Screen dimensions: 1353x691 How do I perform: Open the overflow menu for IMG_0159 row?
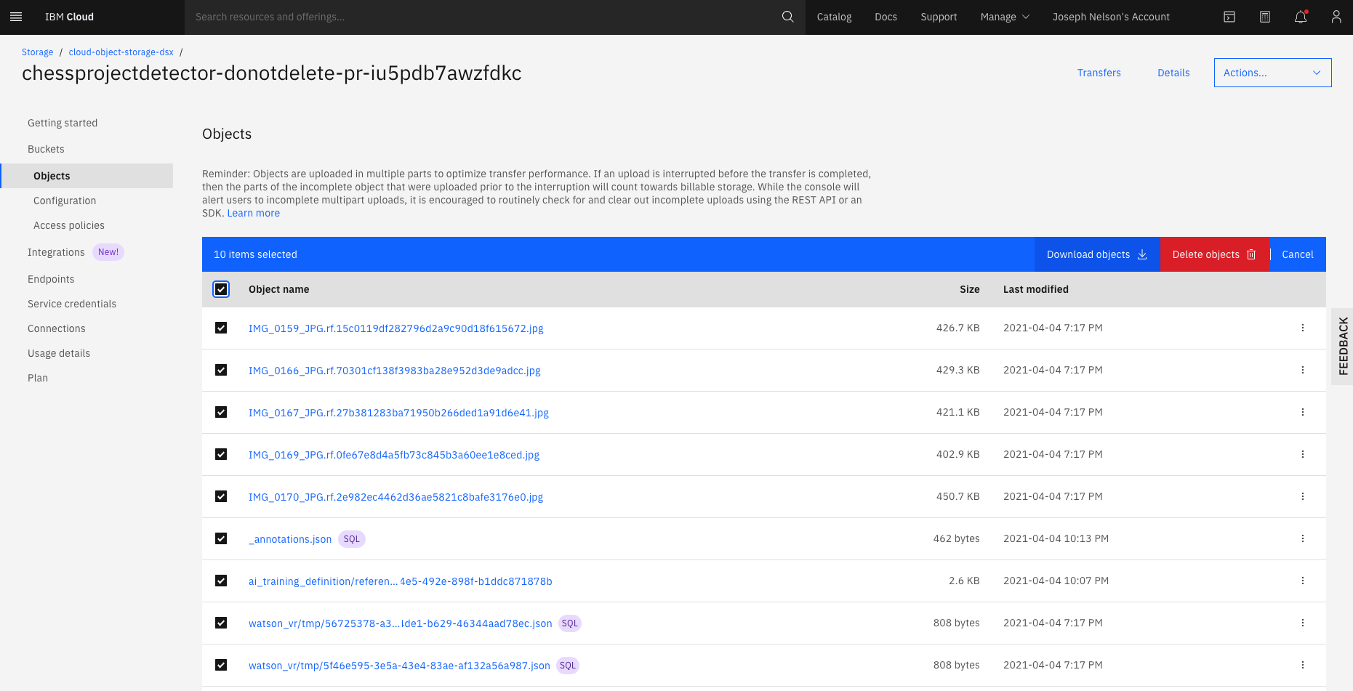tap(1302, 328)
